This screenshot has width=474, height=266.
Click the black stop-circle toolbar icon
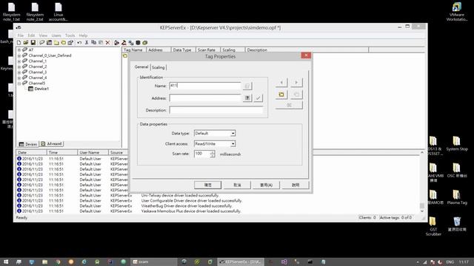138,43
